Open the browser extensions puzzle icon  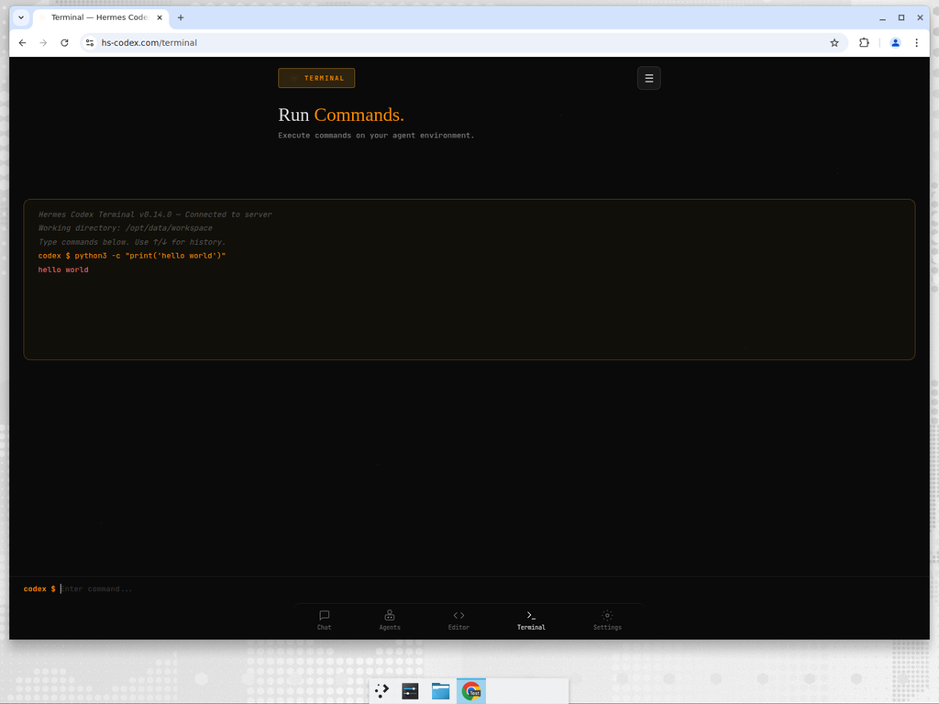point(864,42)
